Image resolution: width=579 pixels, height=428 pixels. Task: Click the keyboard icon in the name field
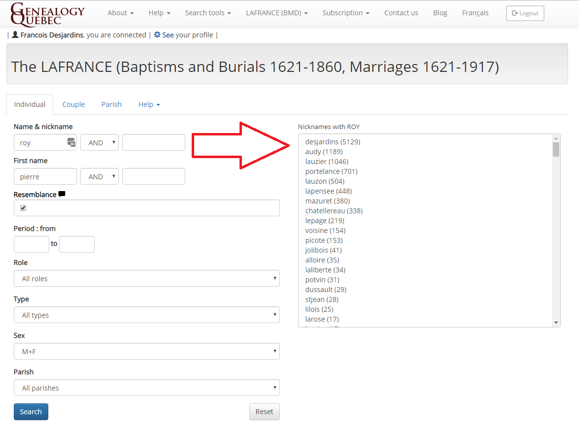pyautogui.click(x=71, y=142)
